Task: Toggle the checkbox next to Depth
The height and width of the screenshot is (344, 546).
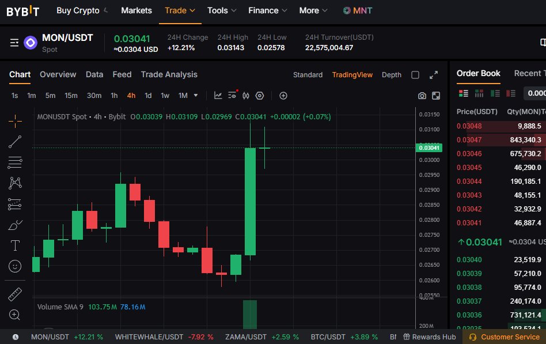Action: coord(415,75)
